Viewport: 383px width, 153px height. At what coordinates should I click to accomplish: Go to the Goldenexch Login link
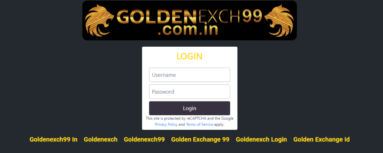coord(261,139)
